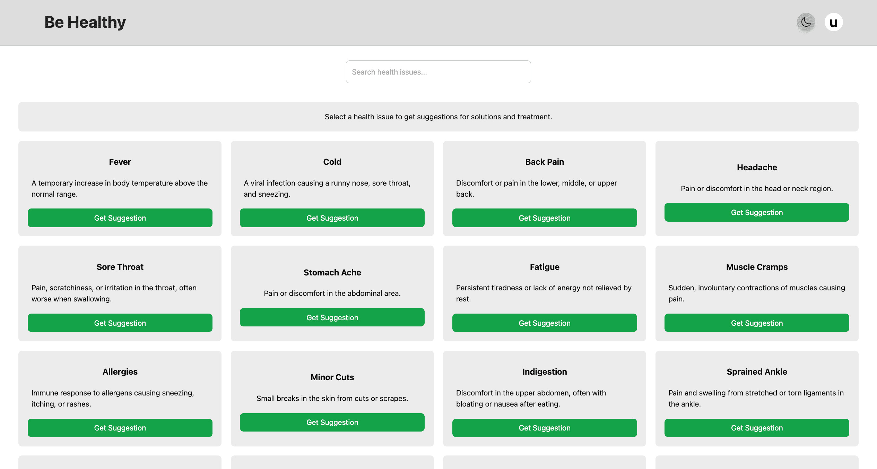The width and height of the screenshot is (877, 469).
Task: Request Headache suggestion
Action: [x=756, y=212]
